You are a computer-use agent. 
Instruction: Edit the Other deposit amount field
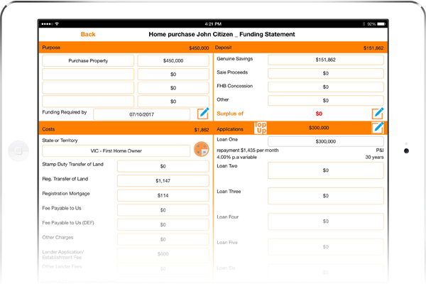pos(325,100)
